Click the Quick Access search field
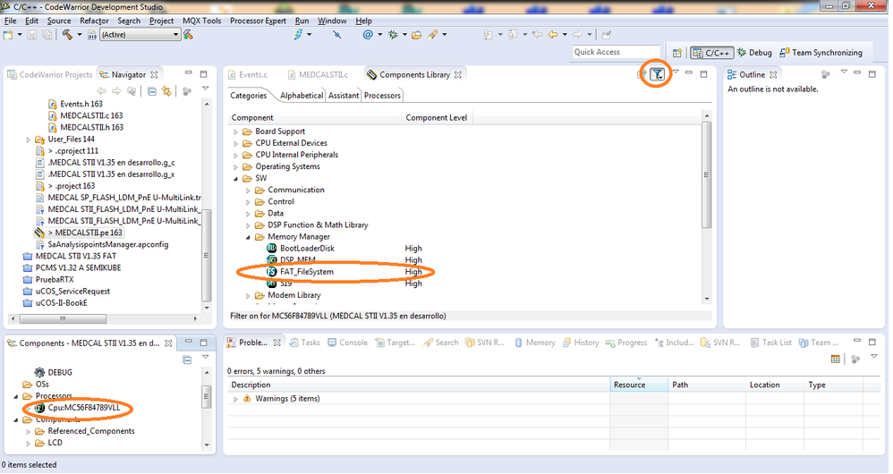The width and height of the screenshot is (893, 474). tap(616, 53)
